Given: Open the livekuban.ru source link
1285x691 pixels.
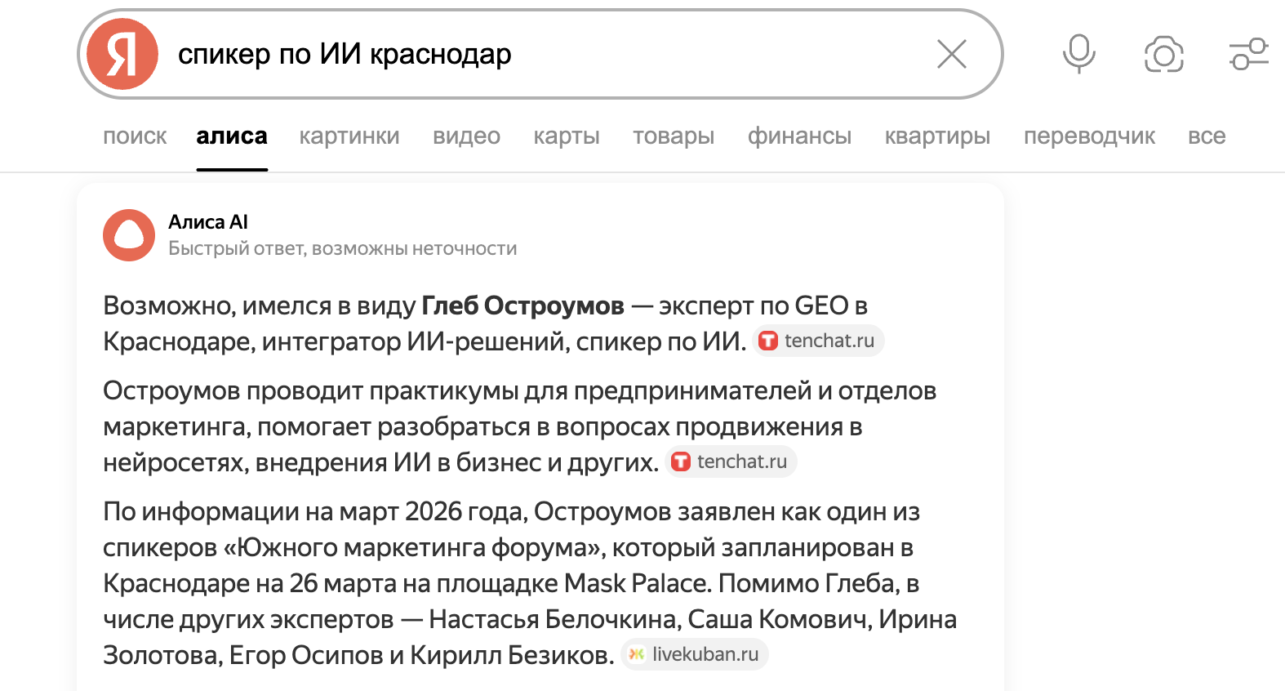Looking at the screenshot, I should point(695,654).
